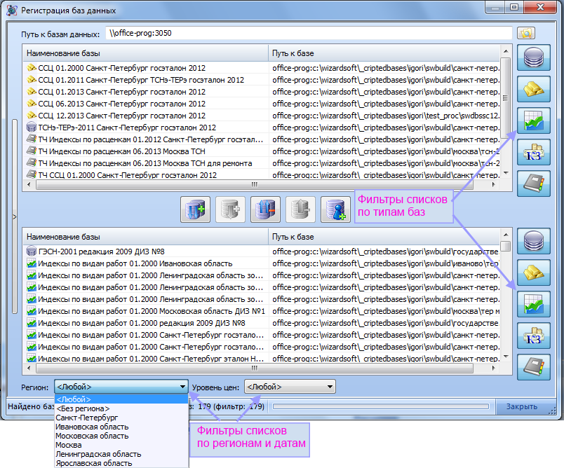Image resolution: width=564 pixels, height=468 pixels.
Task: Filter lower list by gold bars icon
Action: 534,273
